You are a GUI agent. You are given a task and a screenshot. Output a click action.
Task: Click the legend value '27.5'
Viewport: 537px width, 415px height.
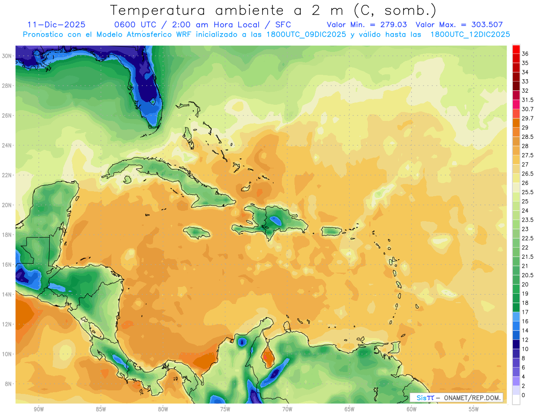coord(528,155)
